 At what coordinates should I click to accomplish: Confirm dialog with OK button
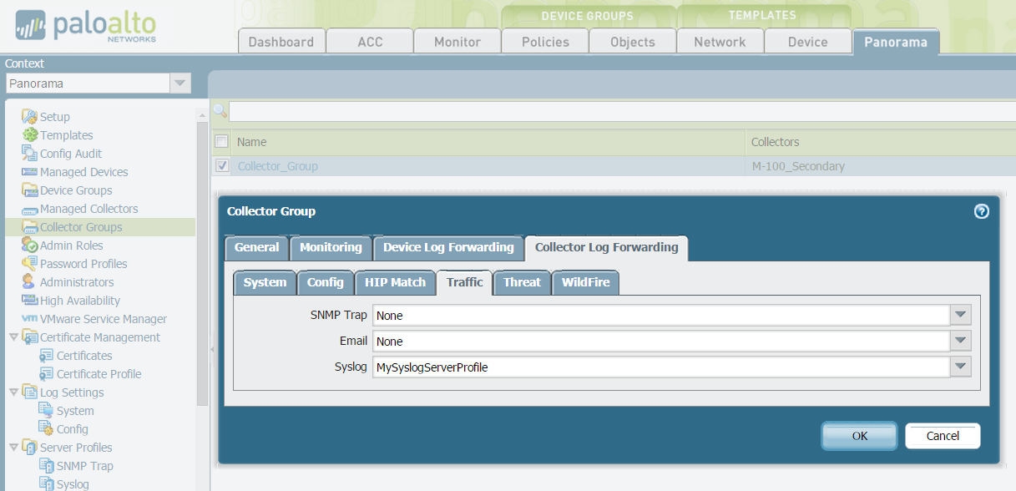point(860,436)
